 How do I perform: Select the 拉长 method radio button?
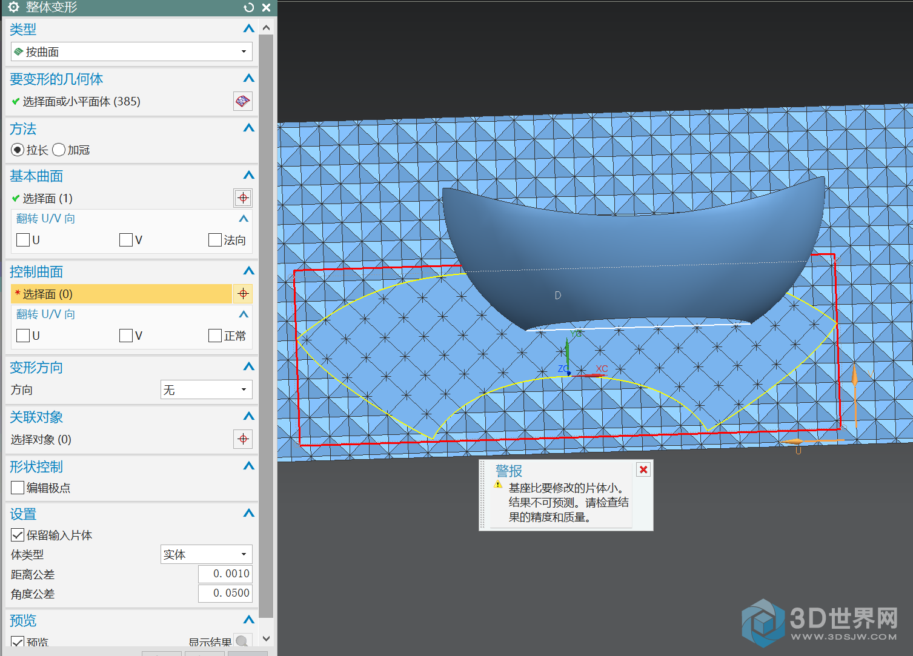pyautogui.click(x=18, y=150)
